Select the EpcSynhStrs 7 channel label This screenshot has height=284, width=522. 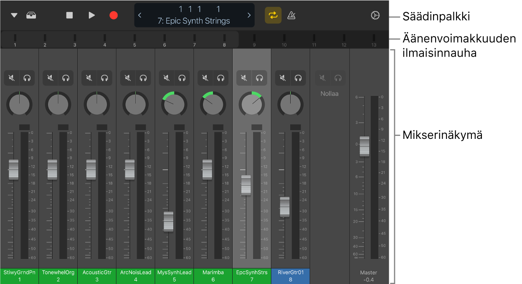[252, 276]
